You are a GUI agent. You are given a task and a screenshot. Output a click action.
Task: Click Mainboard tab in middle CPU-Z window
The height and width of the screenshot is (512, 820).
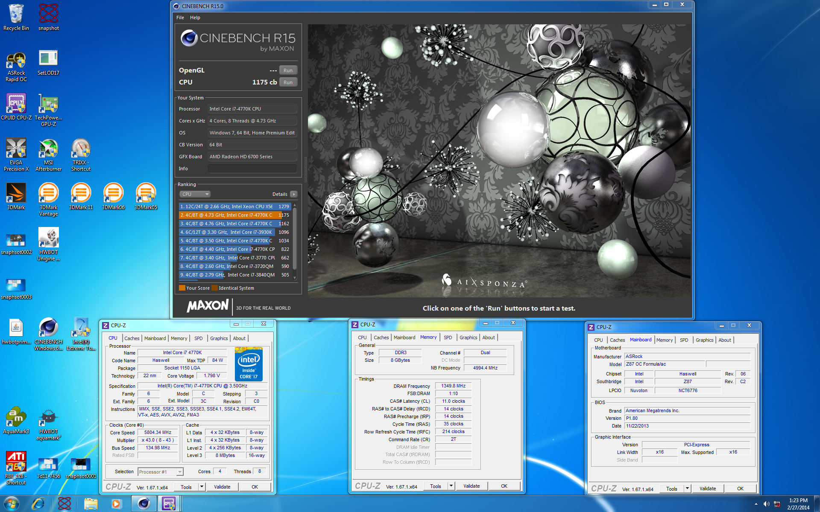(404, 337)
